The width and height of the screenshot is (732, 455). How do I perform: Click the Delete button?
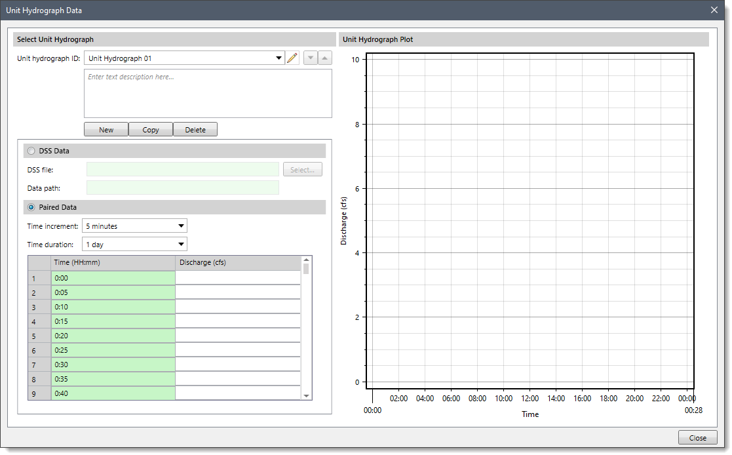click(x=195, y=129)
